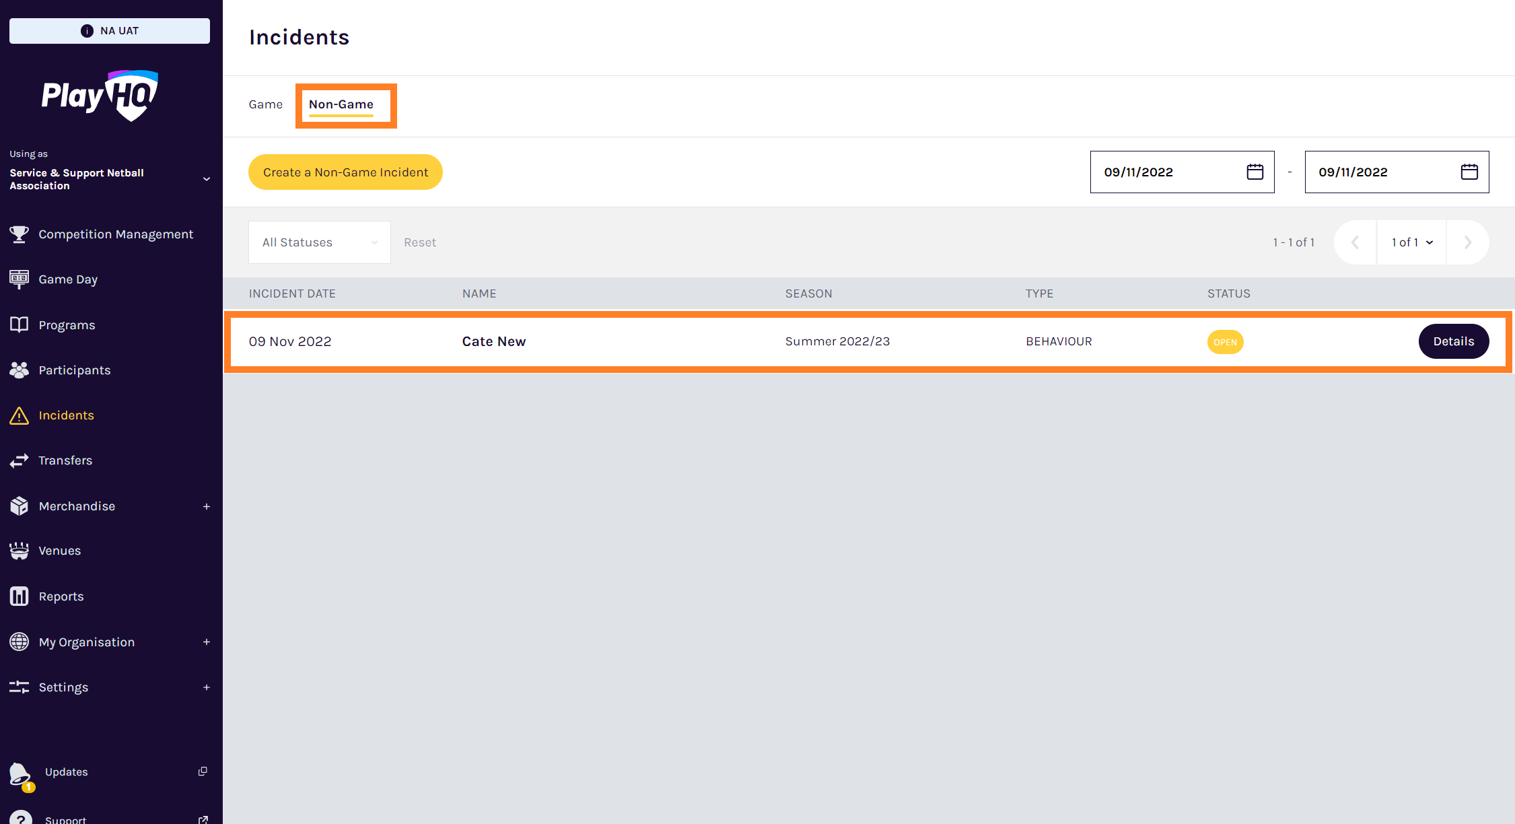Go to next page arrow
1515x824 pixels.
tap(1468, 242)
